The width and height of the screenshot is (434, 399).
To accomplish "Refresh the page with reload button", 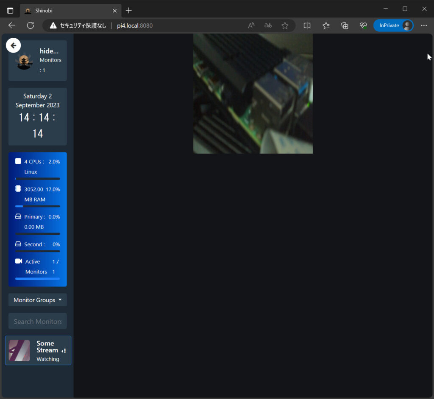I will pyautogui.click(x=31, y=25).
